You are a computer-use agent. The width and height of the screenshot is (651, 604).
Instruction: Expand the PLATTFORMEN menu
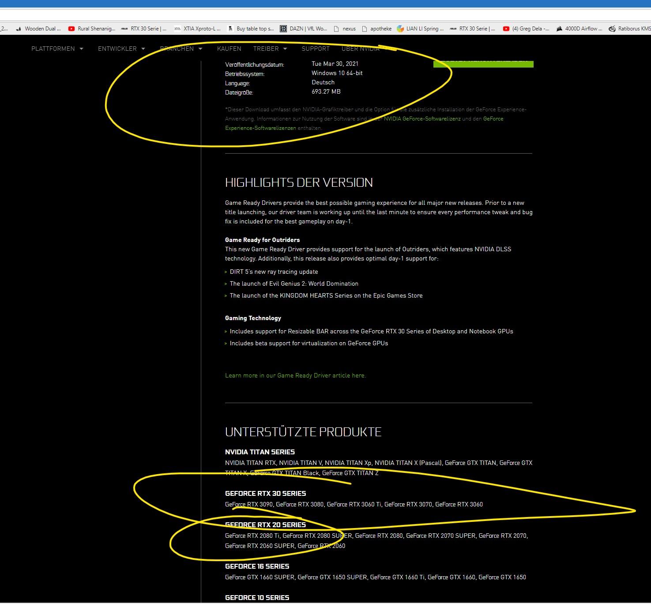click(57, 49)
